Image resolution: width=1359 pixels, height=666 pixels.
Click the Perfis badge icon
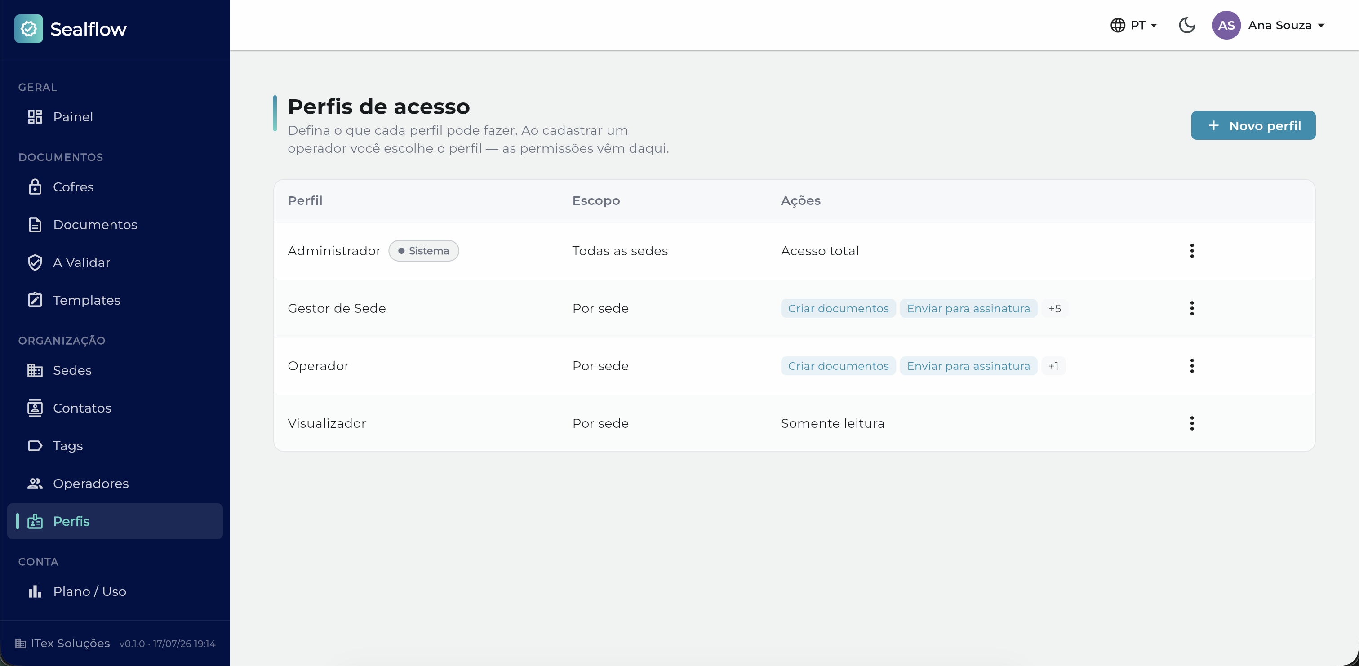click(x=35, y=521)
